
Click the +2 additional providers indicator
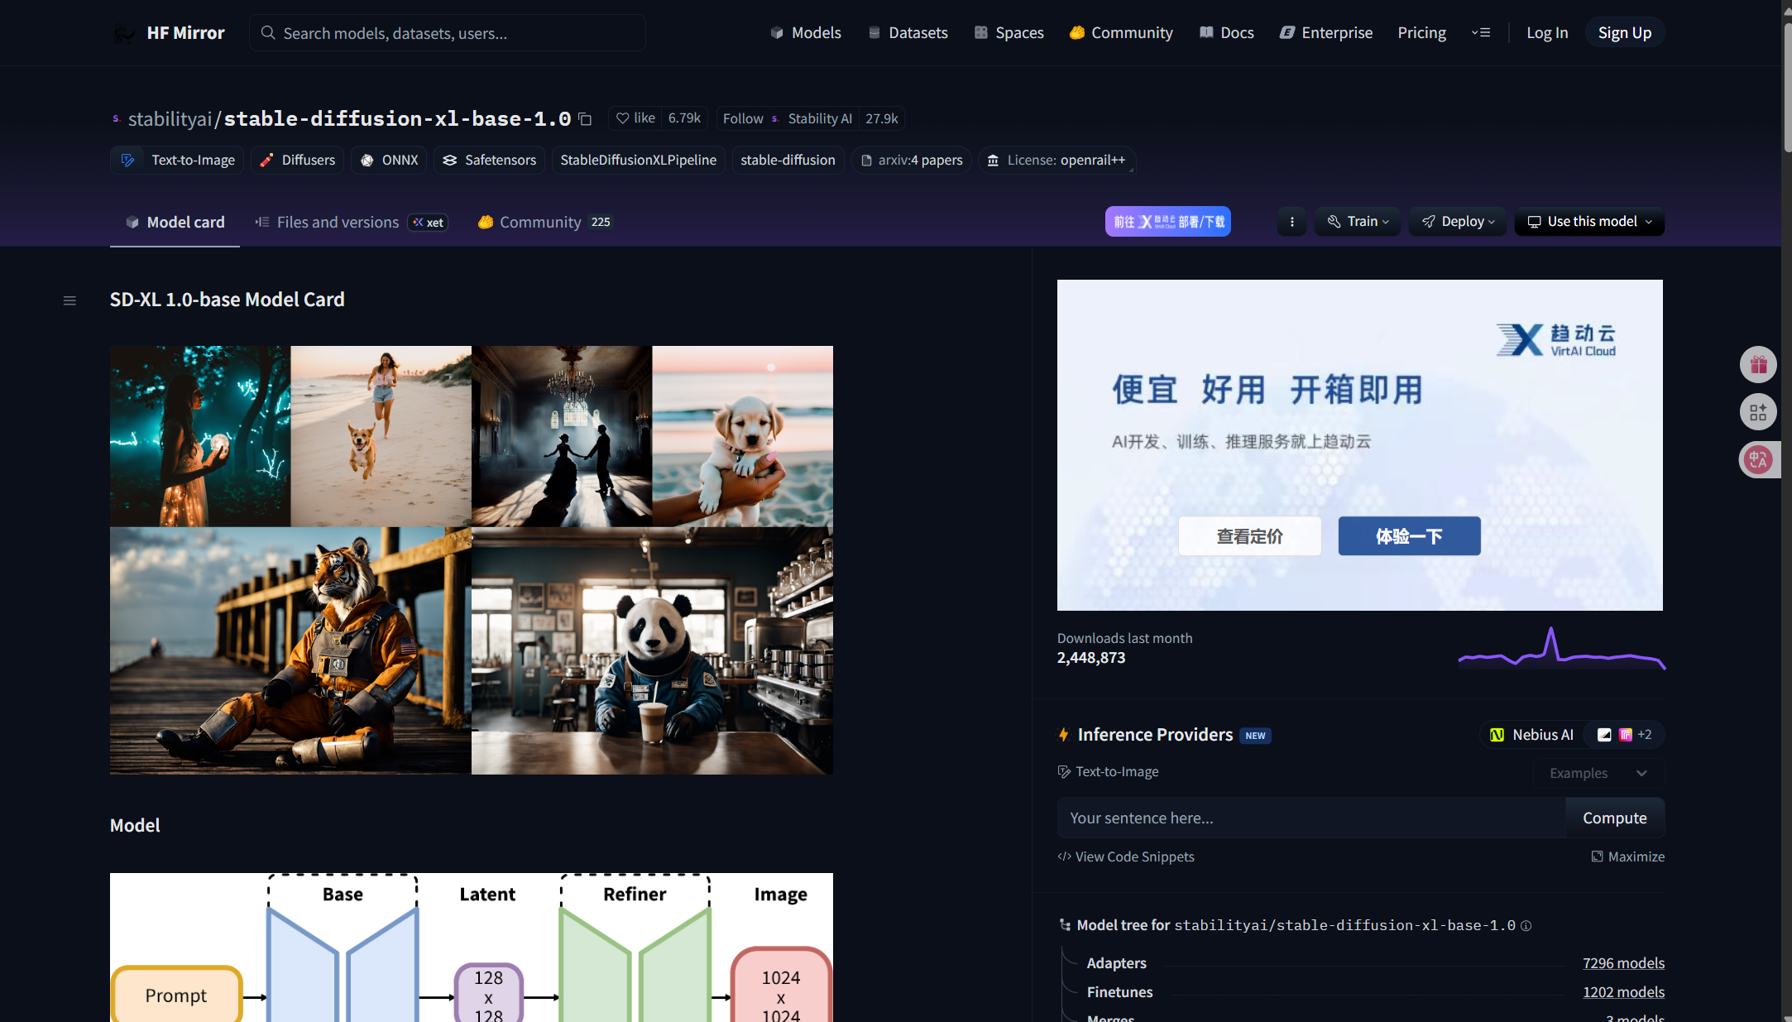tap(1645, 735)
